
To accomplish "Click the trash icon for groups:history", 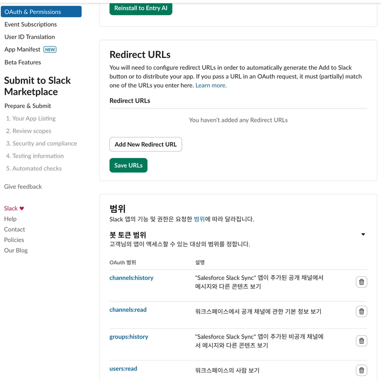I will (x=361, y=341).
